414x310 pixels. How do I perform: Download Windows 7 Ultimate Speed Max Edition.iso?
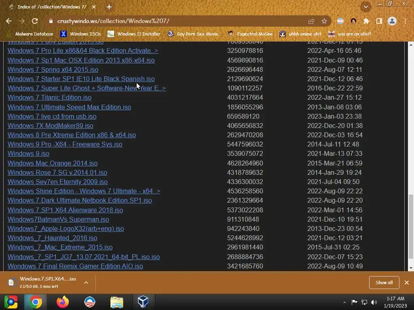coord(69,107)
